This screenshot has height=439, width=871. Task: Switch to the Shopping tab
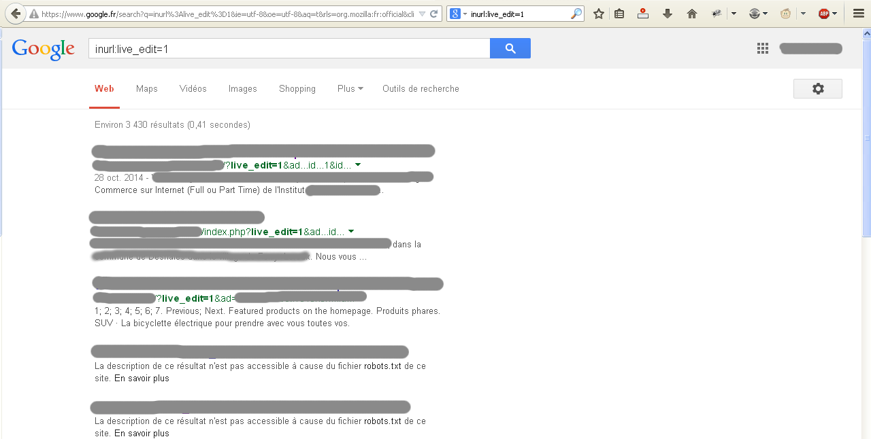point(297,89)
